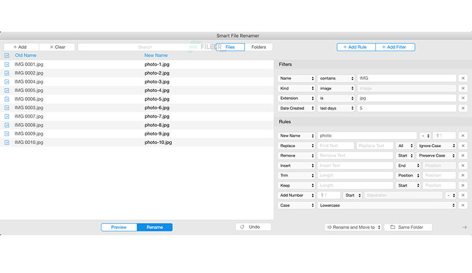Select the Rename mode
Screen dimensions: 472x273
155,227
